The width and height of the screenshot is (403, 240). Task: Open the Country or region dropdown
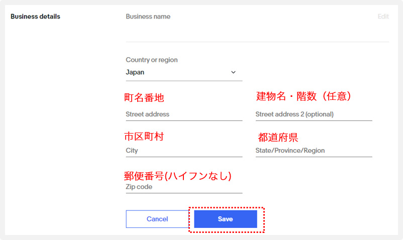pos(184,72)
